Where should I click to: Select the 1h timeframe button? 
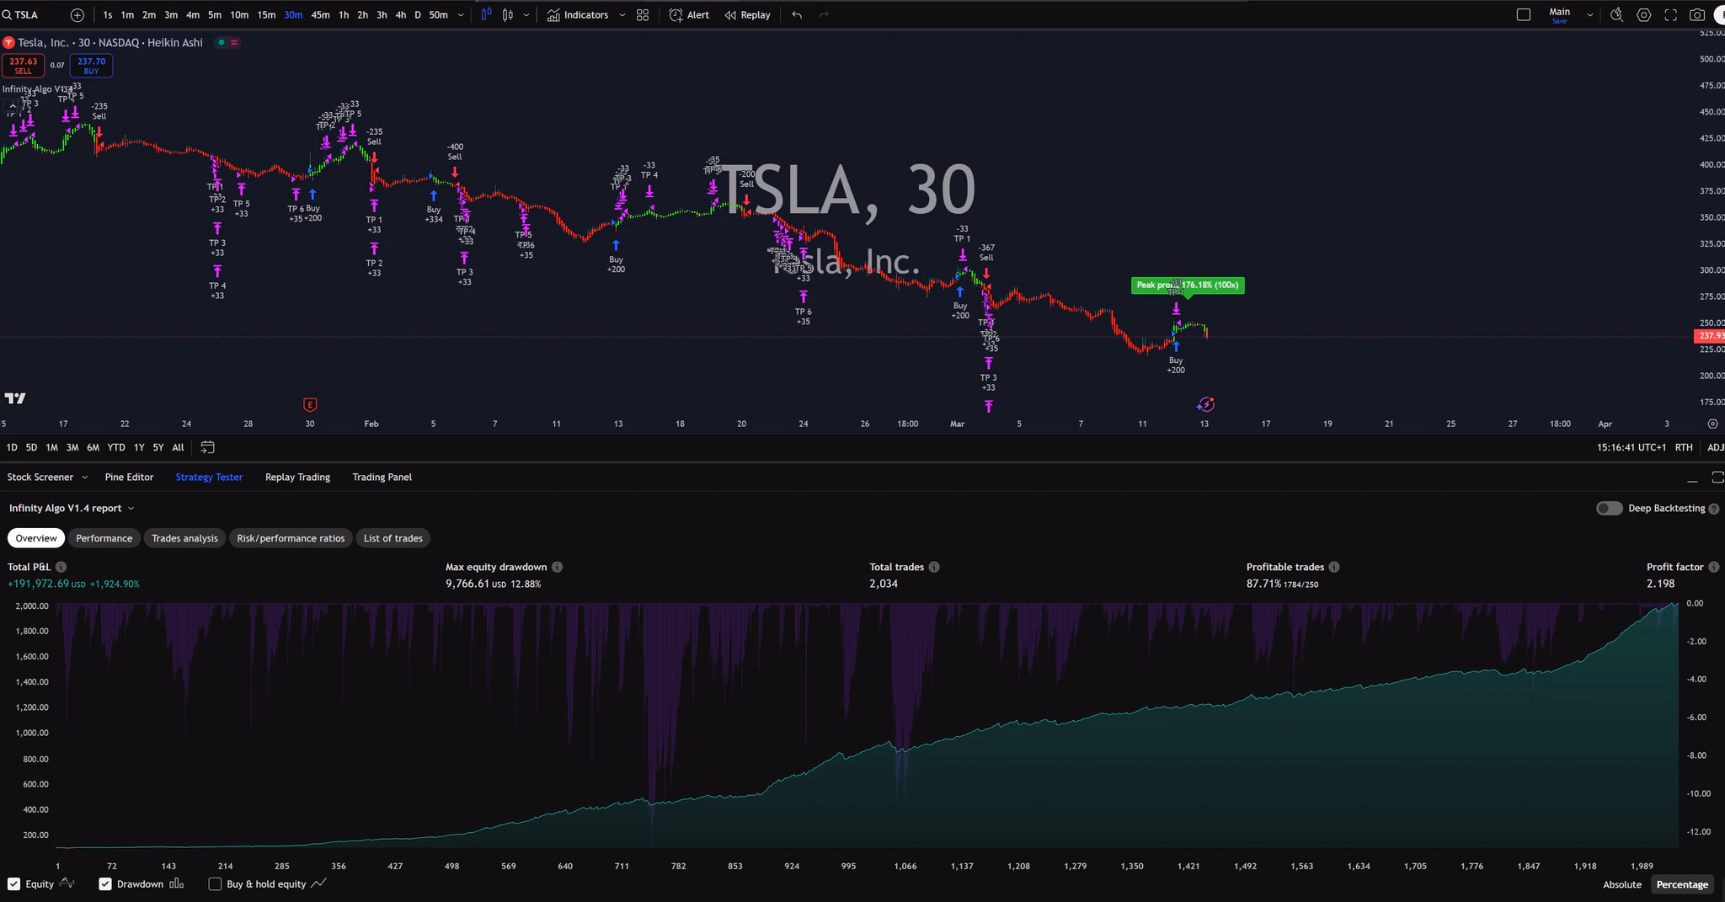point(344,15)
